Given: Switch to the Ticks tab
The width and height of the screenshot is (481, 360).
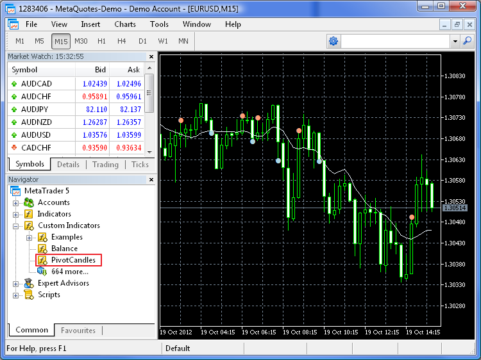Looking at the screenshot, I should click(x=140, y=165).
